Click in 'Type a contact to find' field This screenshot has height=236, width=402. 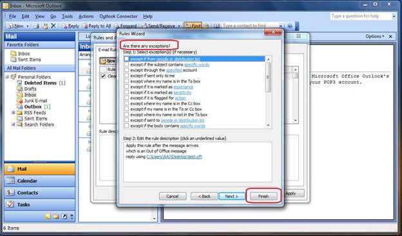tap(250, 26)
